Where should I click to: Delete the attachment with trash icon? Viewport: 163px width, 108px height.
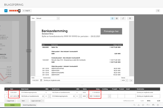point(130,18)
